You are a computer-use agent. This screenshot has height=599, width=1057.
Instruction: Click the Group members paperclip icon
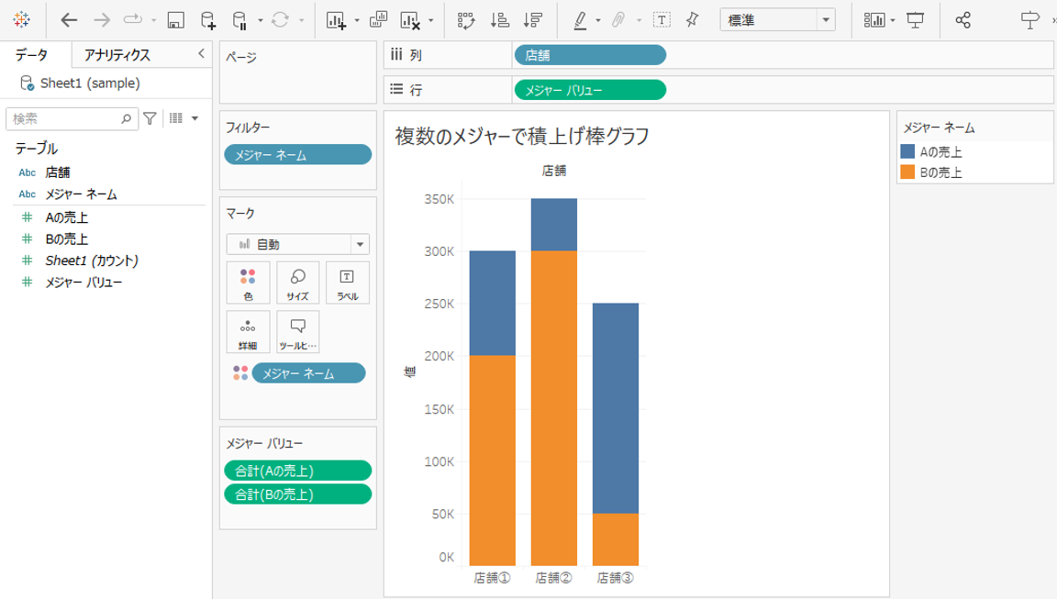pyautogui.click(x=618, y=20)
